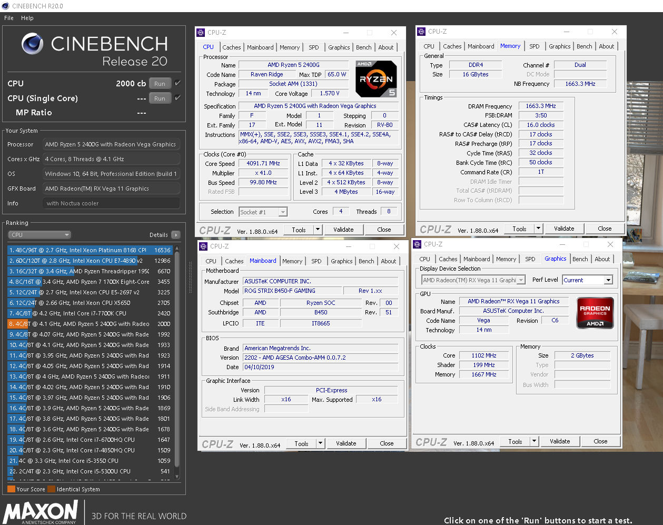Viewport: 663px width, 525px height.
Task: Click the Processor field in Your System
Action: [x=111, y=144]
